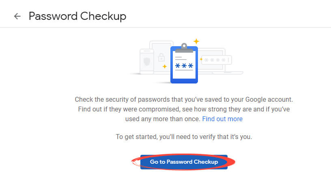Click the padlock icon on the tablet illustration
The image size is (331, 186).
[161, 58]
